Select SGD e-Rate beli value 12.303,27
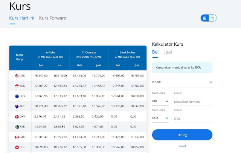Viewport: 241px width, 153px height. (x=41, y=86)
